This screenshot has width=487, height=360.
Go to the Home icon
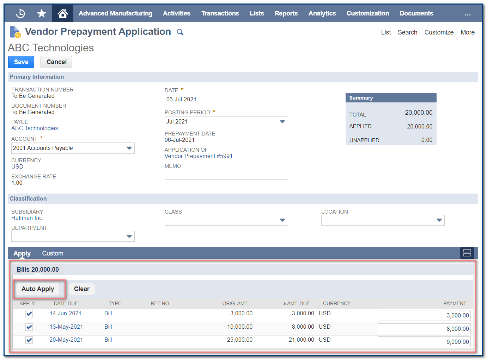pos(63,13)
